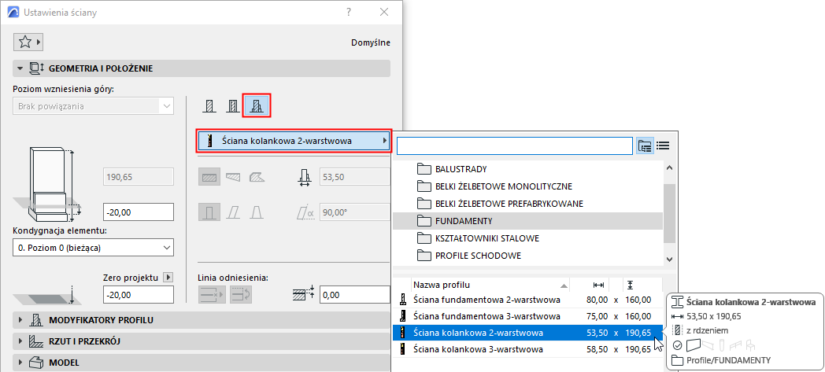This screenshot has height=372, width=825.
Task: Select Ściana fundamentowa 2-warstwowa profile
Action: 527,300
